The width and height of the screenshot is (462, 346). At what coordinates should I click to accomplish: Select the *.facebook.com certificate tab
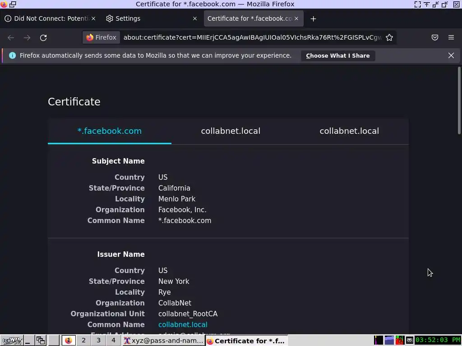tap(109, 131)
